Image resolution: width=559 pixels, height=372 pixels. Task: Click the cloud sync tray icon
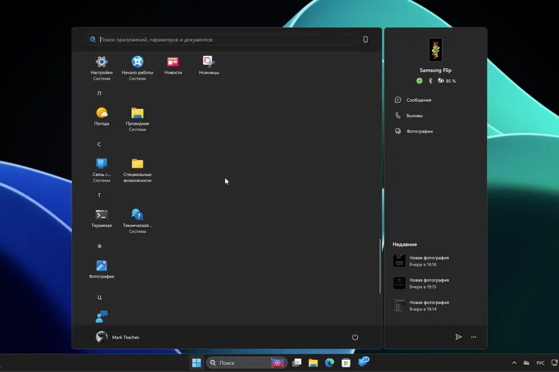[526, 363]
